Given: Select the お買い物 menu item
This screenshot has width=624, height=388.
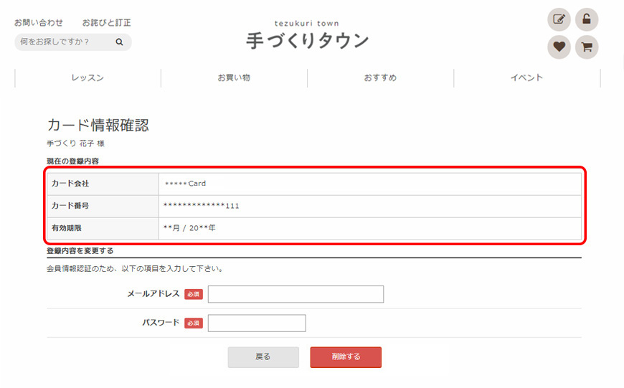Looking at the screenshot, I should (x=234, y=77).
